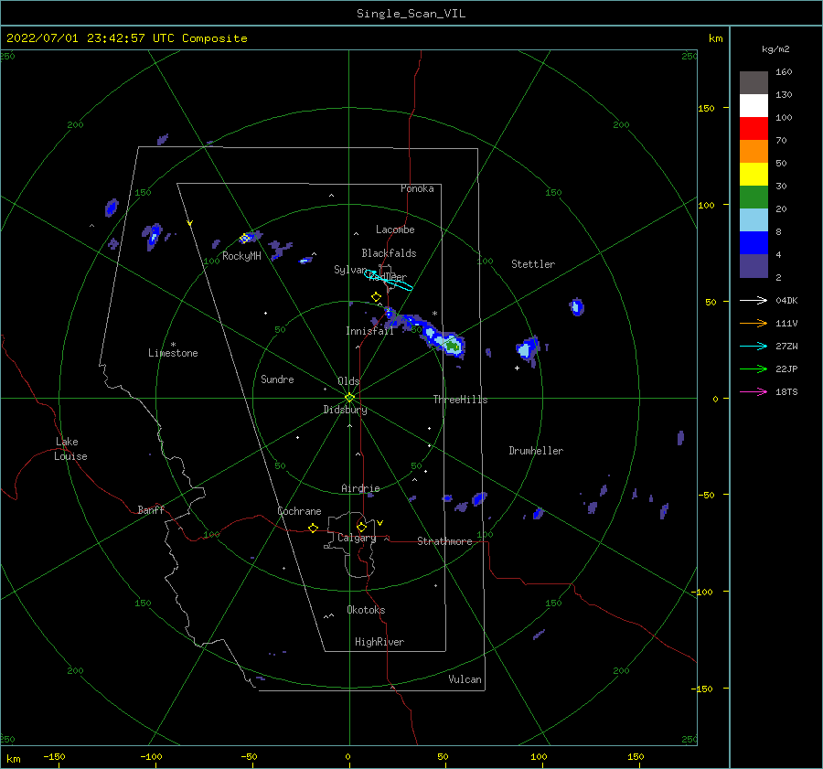Click the cyan ellipse track over Red Deer
This screenshot has width=823, height=769.
pyautogui.click(x=389, y=280)
